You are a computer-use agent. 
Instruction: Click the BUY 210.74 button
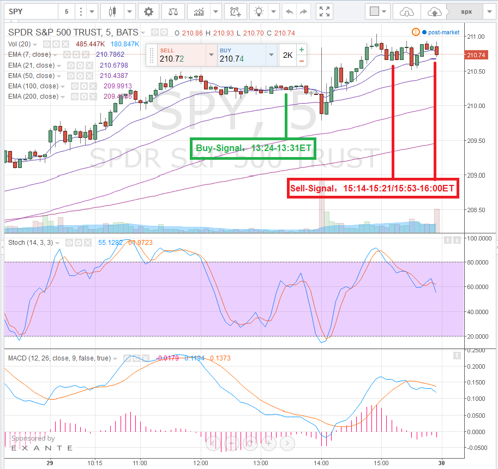242,55
